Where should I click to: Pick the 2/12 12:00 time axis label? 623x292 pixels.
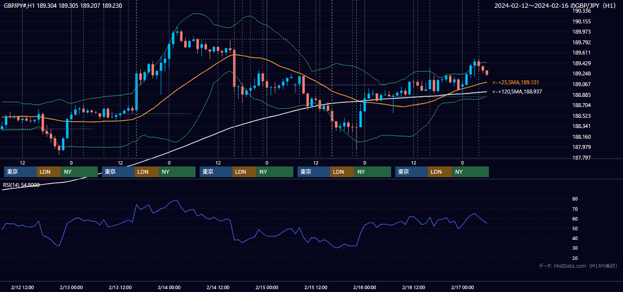click(22, 287)
